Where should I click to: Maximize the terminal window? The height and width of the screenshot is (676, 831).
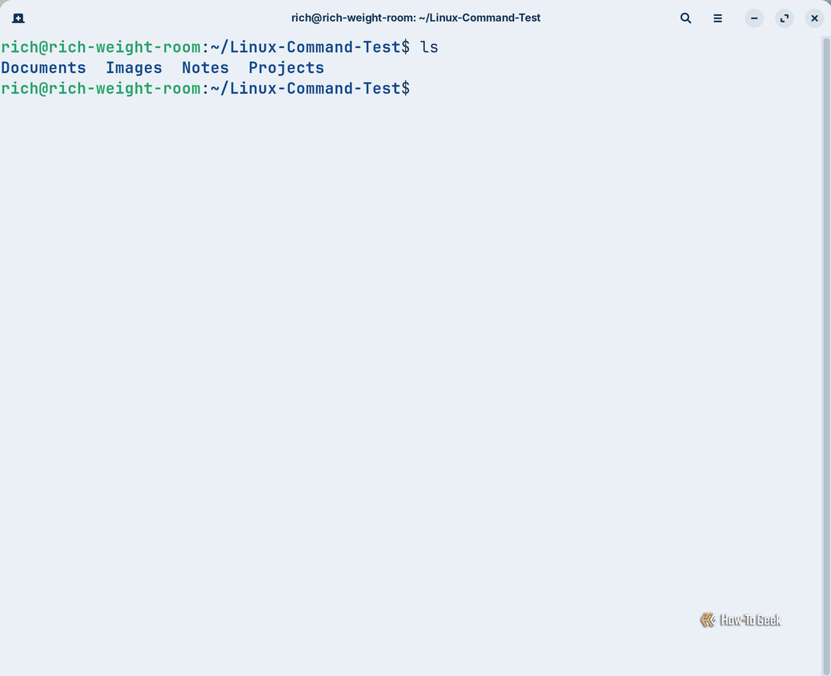[785, 18]
